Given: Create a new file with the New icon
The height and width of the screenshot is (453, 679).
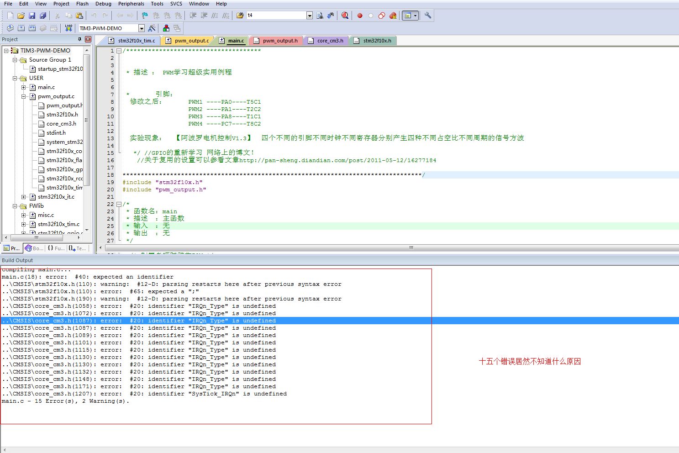Looking at the screenshot, I should pyautogui.click(x=10, y=16).
